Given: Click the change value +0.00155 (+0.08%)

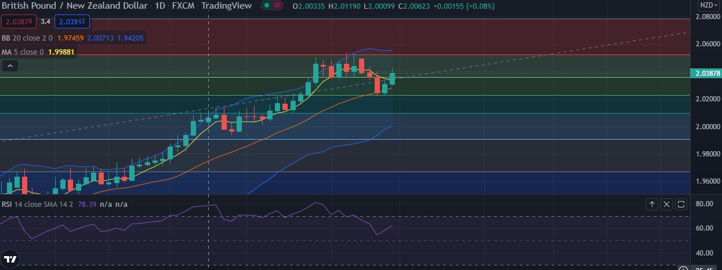Looking at the screenshot, I should [x=463, y=6].
